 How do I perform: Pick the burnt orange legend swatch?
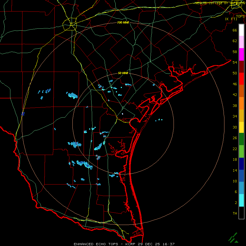[x=241, y=91]
